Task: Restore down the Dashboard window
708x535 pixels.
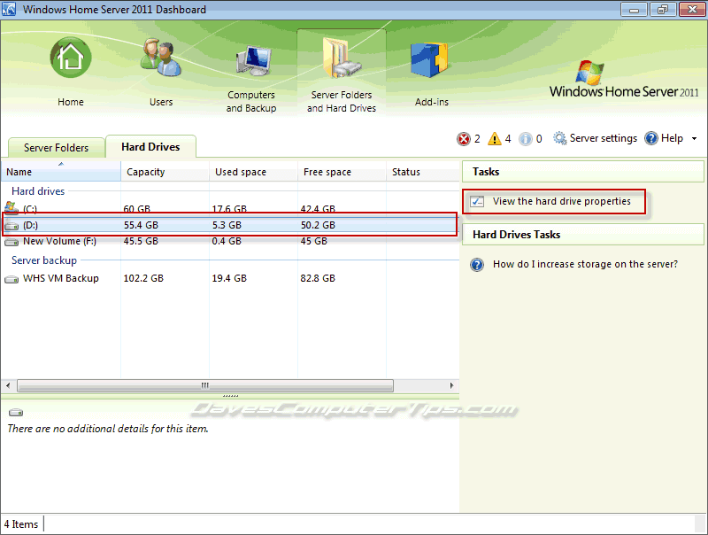Action: pyautogui.click(x=663, y=9)
